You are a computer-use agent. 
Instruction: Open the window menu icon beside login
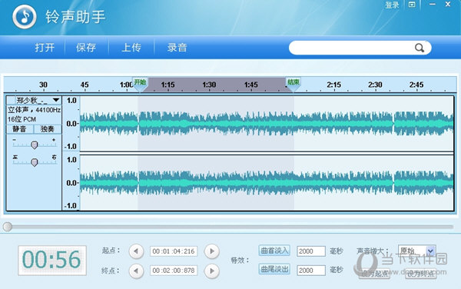point(412,5)
